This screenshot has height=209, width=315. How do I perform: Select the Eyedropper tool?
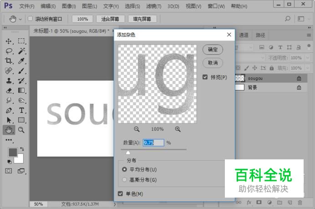21,61
